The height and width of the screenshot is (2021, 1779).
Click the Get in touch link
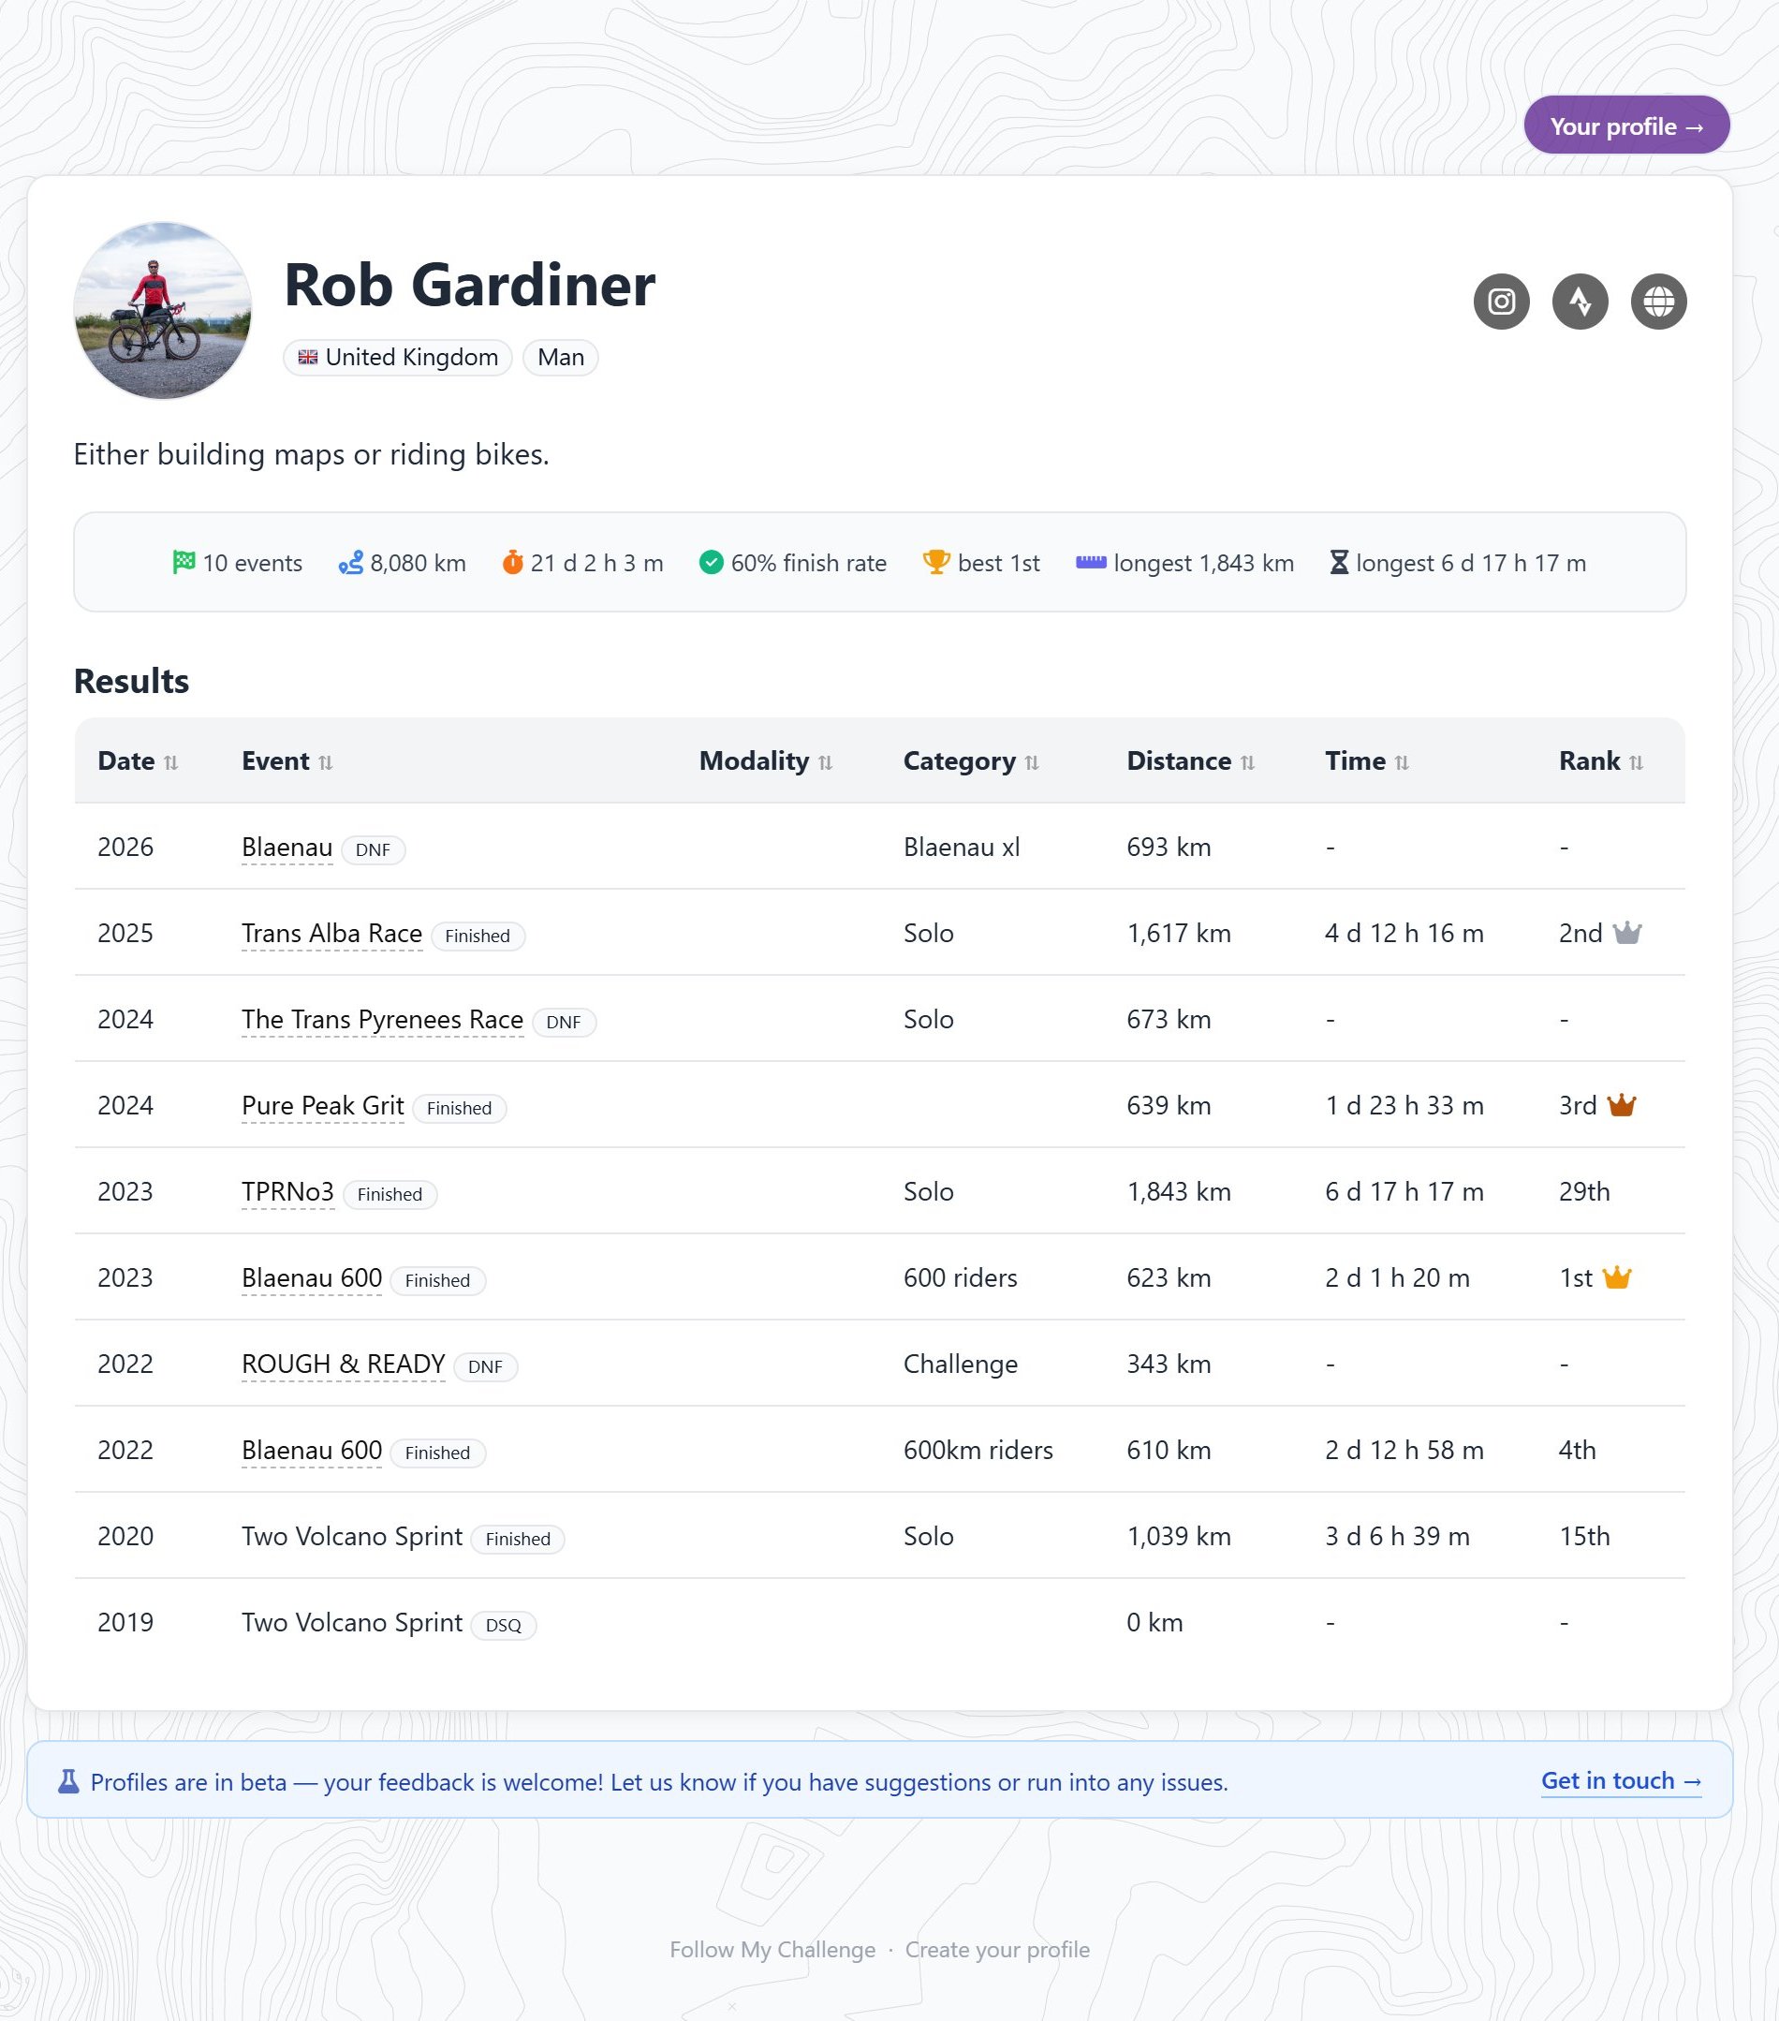pyautogui.click(x=1621, y=1780)
